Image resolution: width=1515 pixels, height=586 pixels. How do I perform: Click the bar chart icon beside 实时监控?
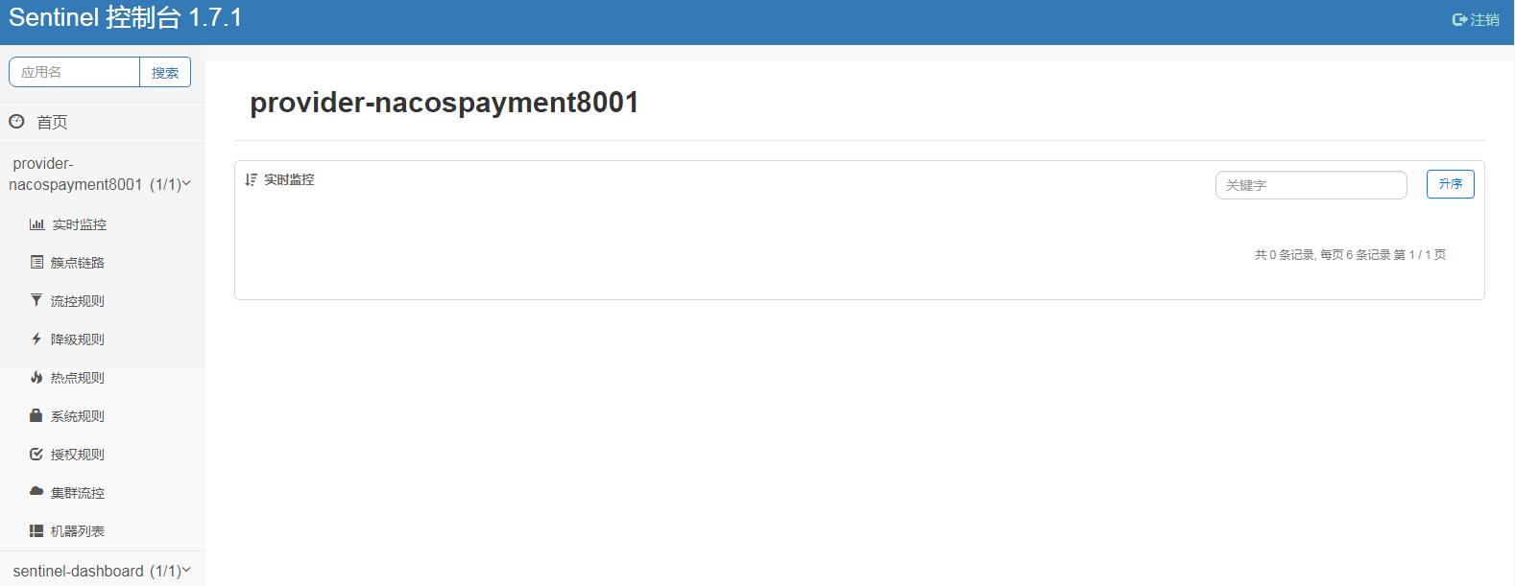click(36, 224)
